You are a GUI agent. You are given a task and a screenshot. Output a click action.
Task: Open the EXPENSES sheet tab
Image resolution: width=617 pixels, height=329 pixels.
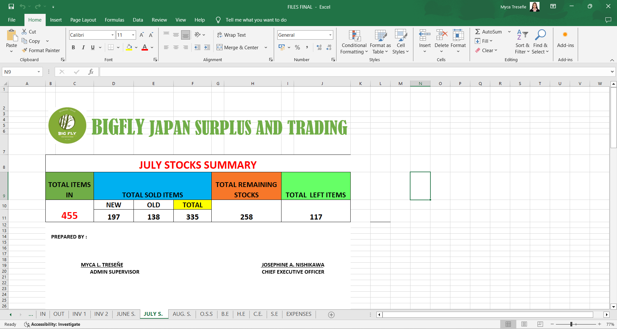click(x=299, y=314)
